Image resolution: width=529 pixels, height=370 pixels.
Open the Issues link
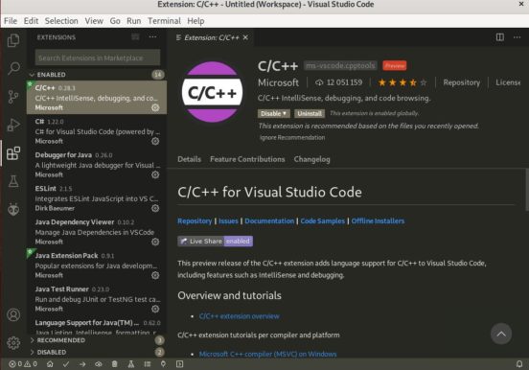(x=228, y=221)
